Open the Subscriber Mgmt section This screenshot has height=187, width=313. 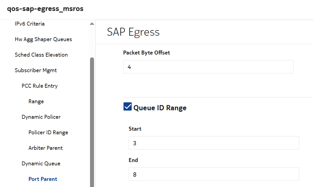point(36,70)
